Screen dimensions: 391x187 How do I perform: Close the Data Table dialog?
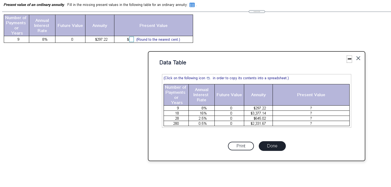click(358, 58)
